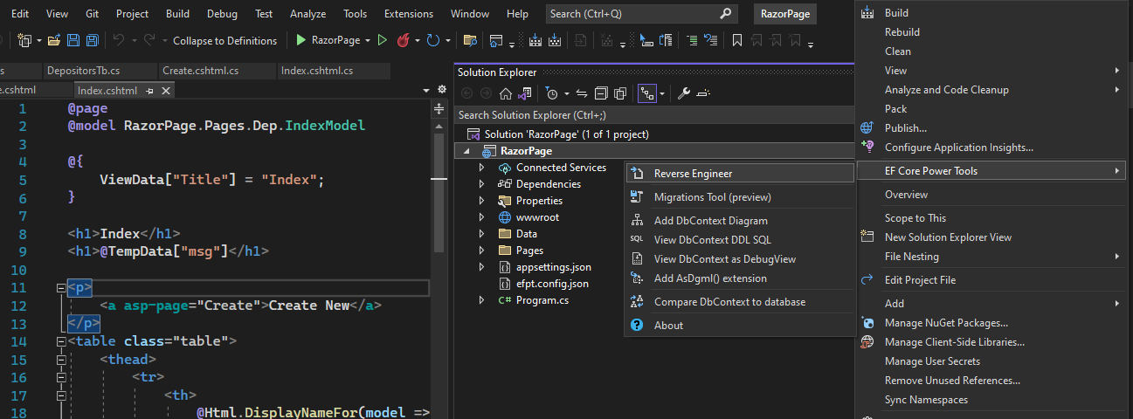The image size is (1133, 419).
Task: Click Manage NuGet Packages in the context menu
Action: point(946,323)
